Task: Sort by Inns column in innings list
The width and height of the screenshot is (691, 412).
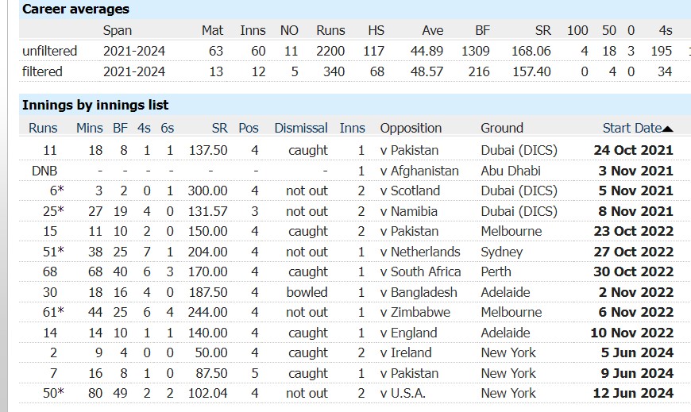Action: coord(352,129)
